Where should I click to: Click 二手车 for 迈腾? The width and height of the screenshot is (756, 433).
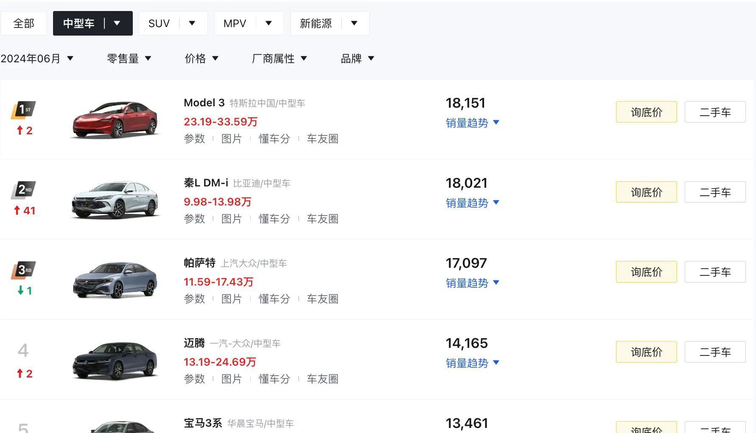(x=715, y=352)
